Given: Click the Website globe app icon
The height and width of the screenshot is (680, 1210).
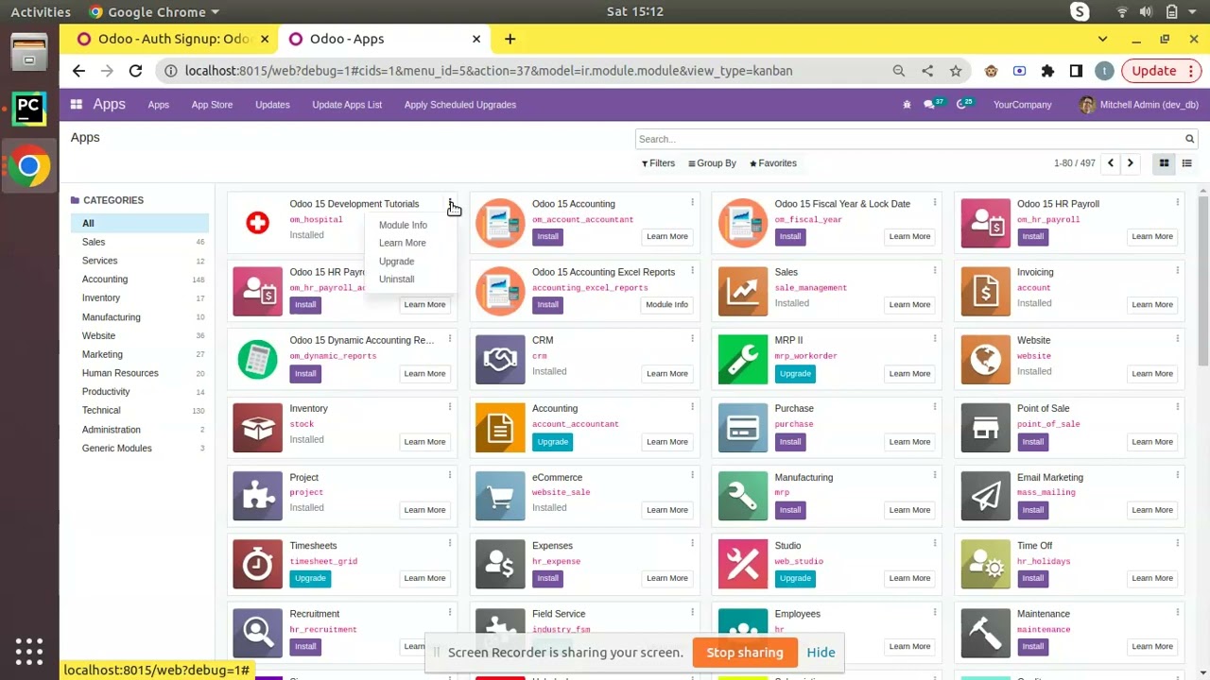Looking at the screenshot, I should pyautogui.click(x=986, y=360).
